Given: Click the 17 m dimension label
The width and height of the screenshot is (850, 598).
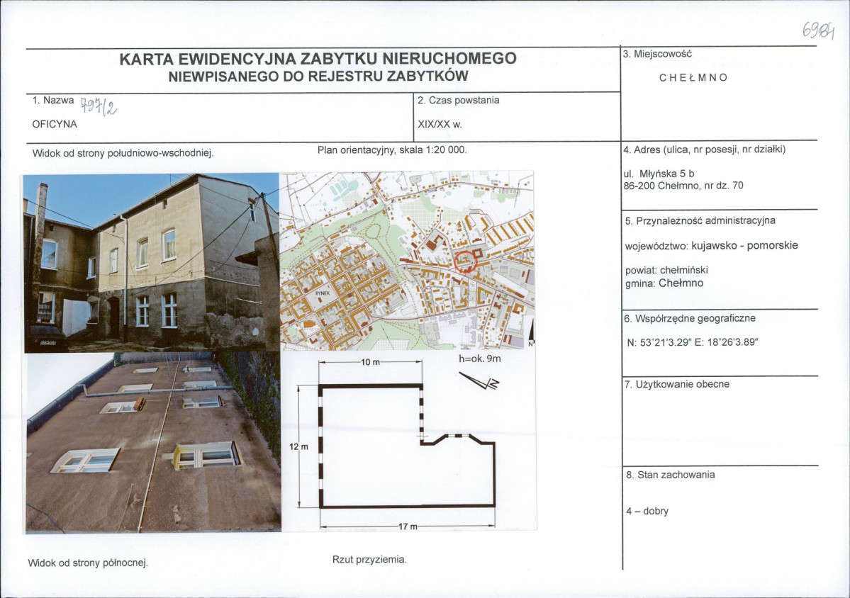Looking at the screenshot, I should (x=408, y=526).
